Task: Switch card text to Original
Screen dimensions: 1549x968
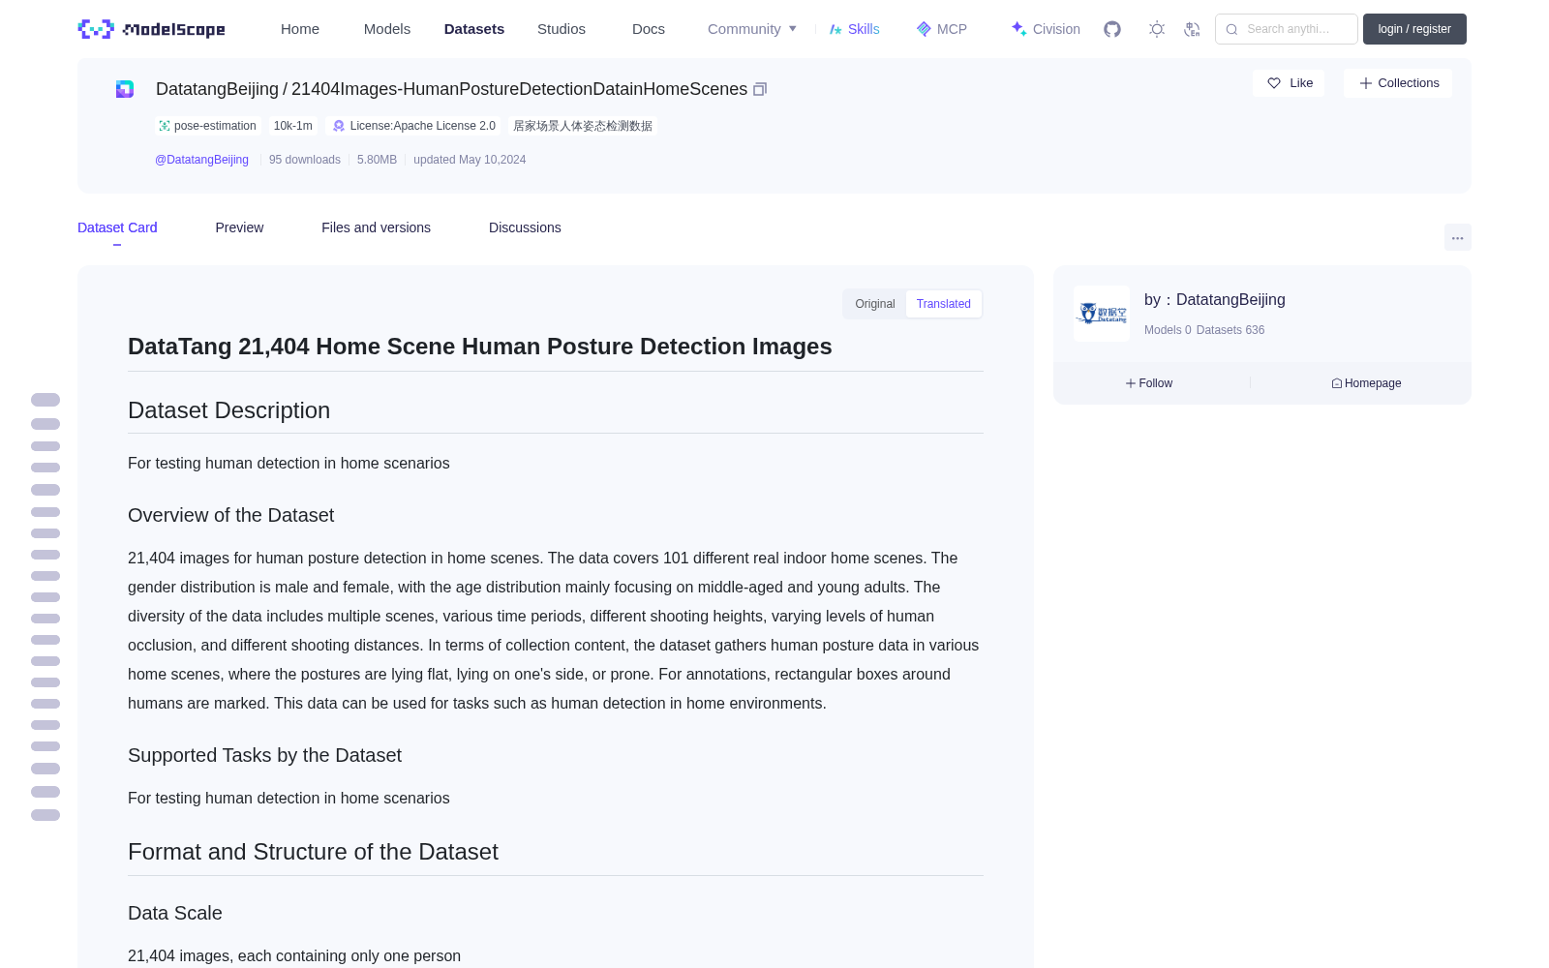Action: click(x=874, y=304)
